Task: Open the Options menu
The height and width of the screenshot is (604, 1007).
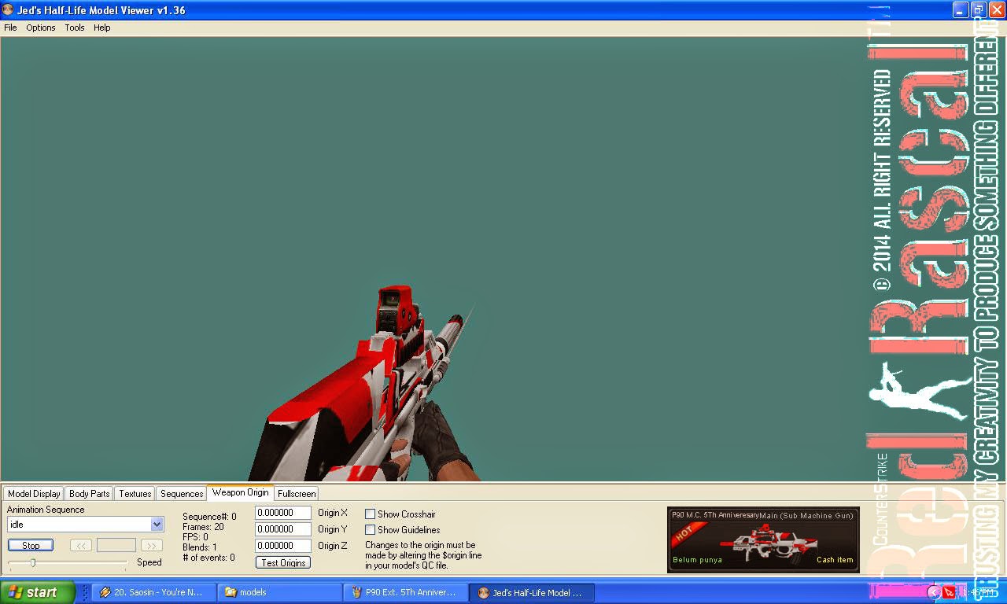Action: 41,28
